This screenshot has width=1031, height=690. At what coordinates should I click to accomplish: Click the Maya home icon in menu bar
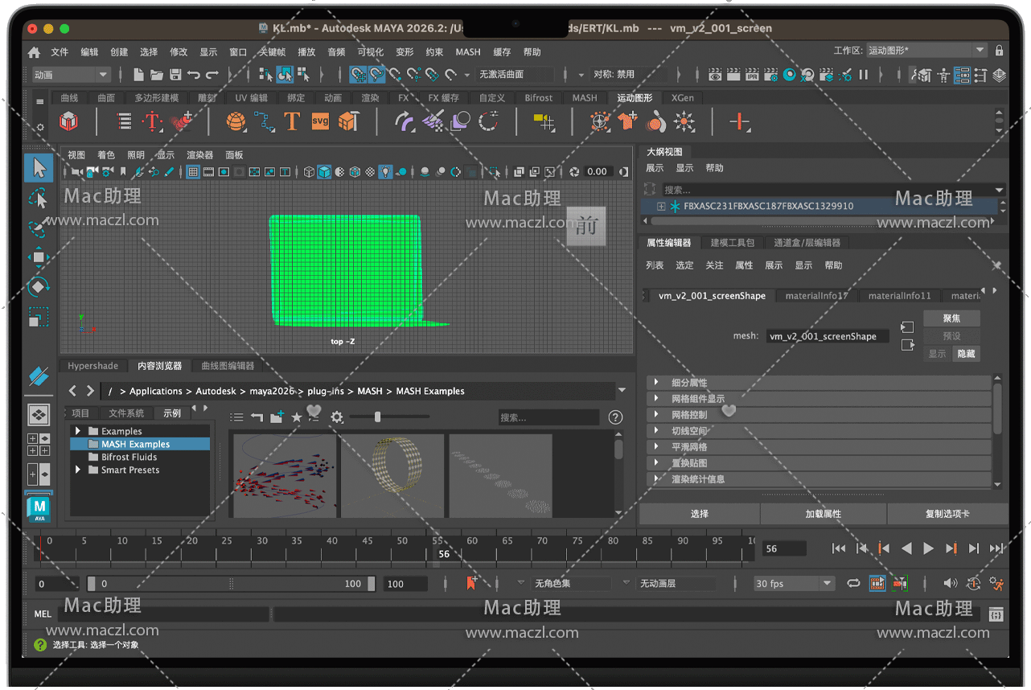coord(34,52)
